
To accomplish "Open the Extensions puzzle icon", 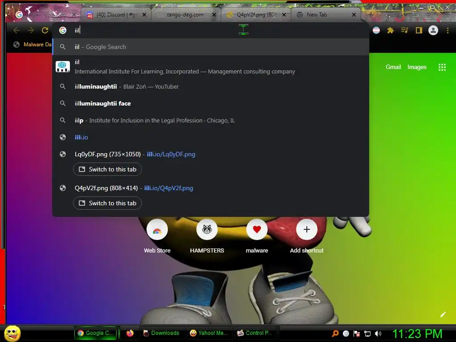I will tap(390, 30).
